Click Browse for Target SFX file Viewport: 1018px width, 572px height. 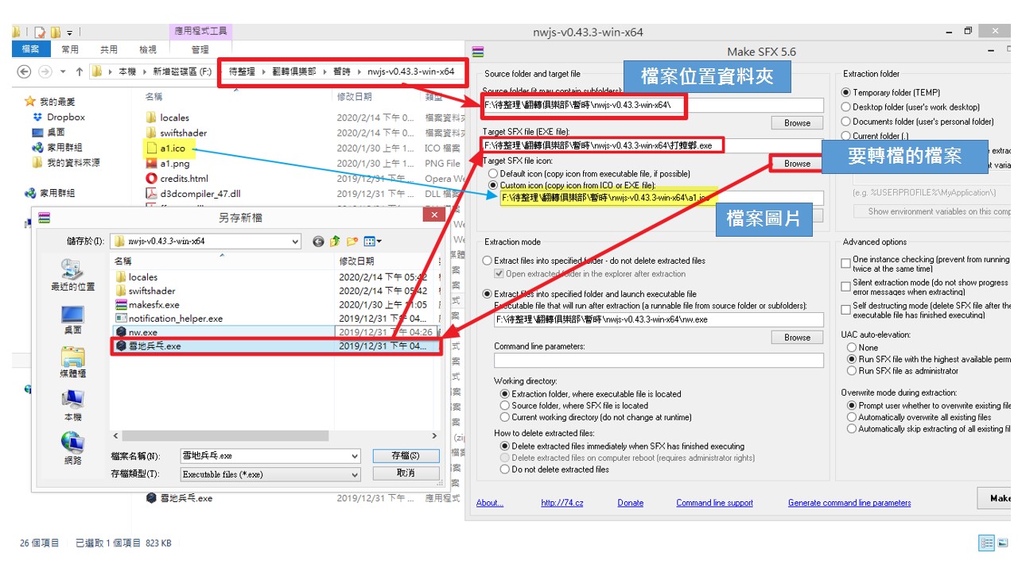(797, 164)
